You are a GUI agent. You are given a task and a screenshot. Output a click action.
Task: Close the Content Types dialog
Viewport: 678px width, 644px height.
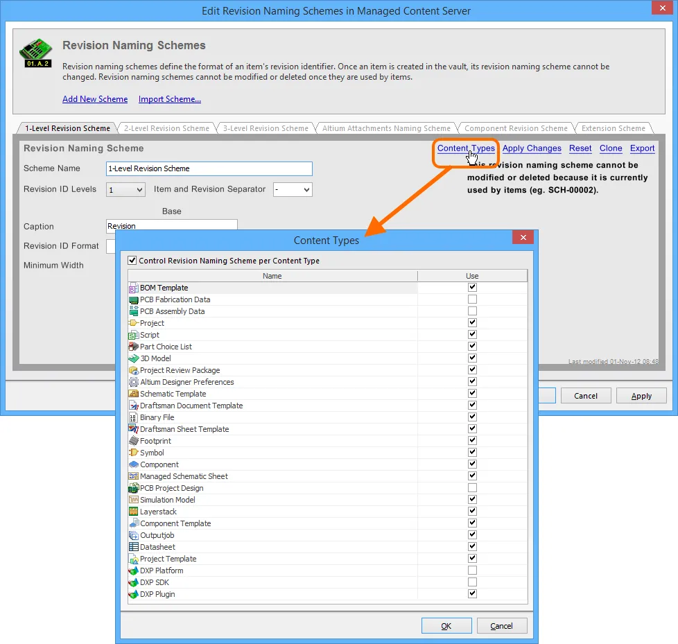coord(523,238)
